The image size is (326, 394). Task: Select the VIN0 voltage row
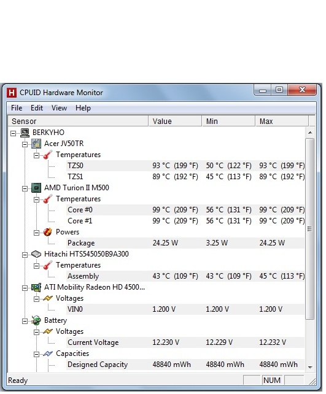pyautogui.click(x=185, y=309)
